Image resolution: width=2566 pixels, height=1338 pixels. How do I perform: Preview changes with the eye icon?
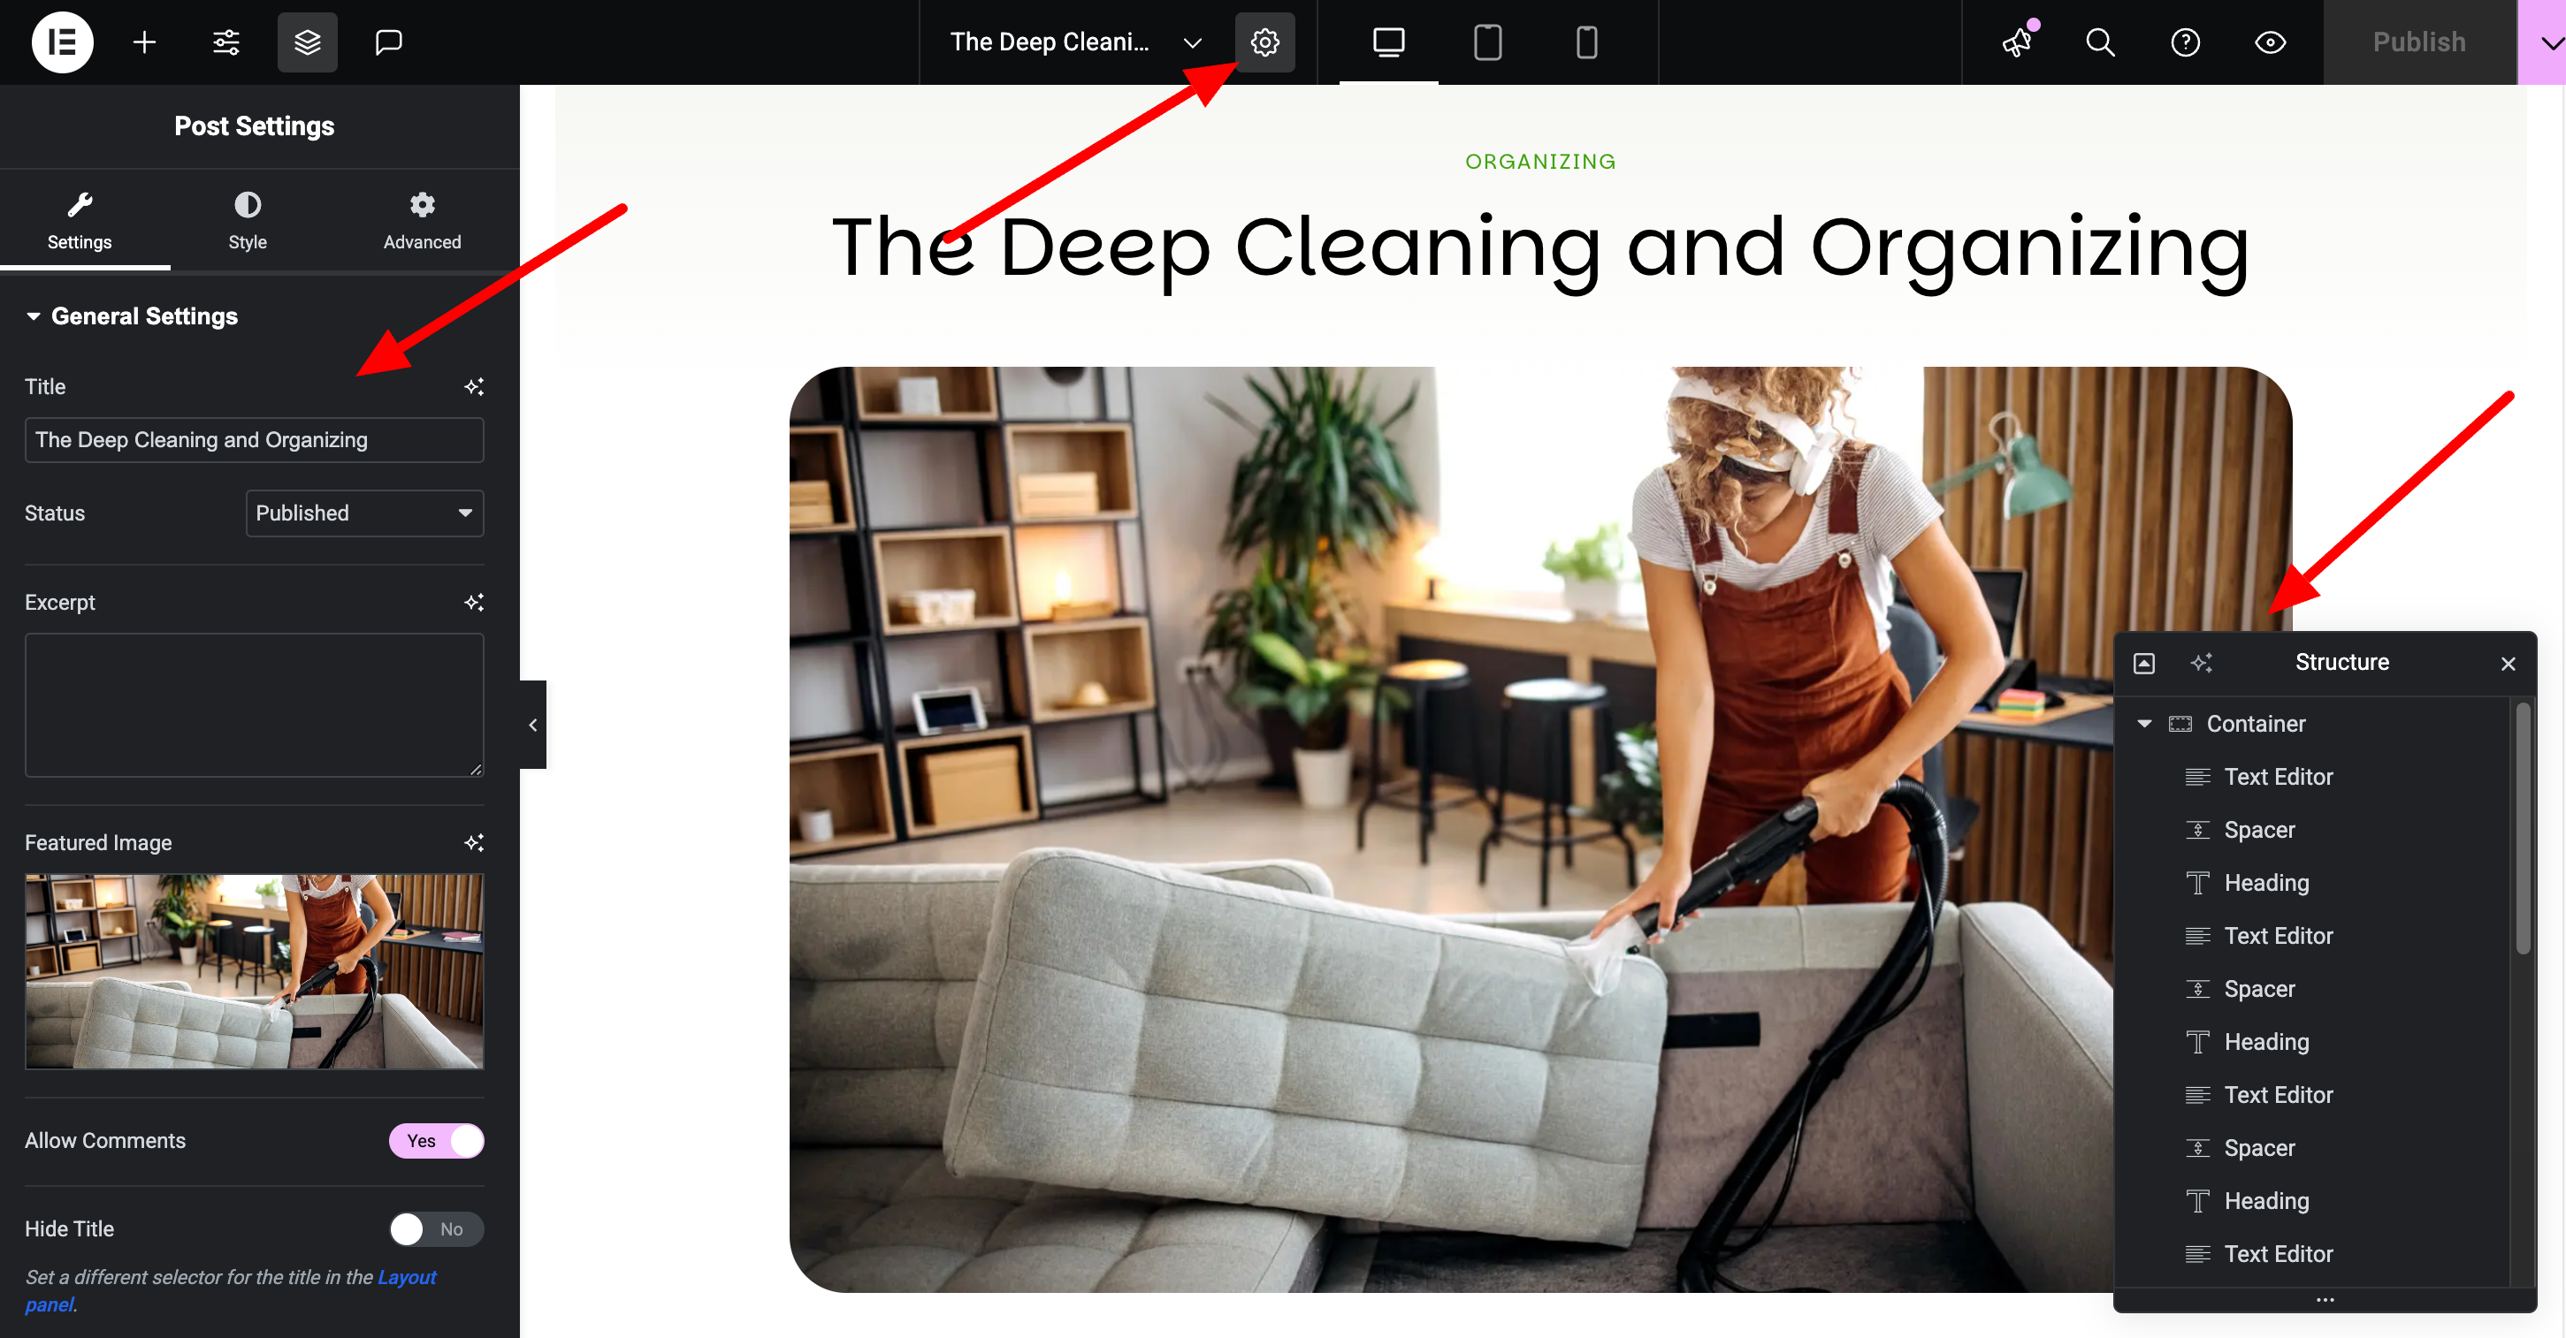click(2270, 42)
